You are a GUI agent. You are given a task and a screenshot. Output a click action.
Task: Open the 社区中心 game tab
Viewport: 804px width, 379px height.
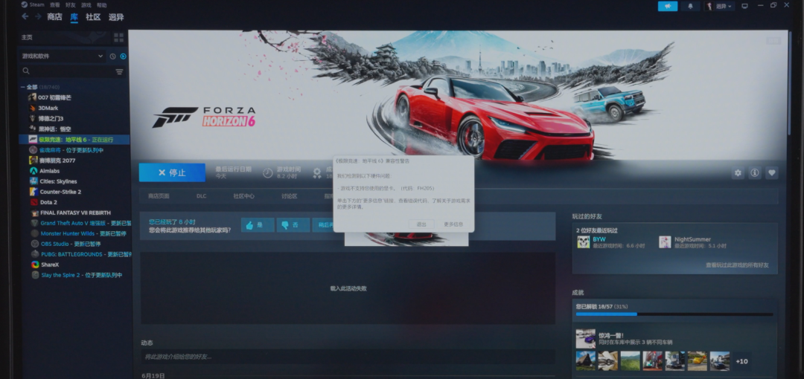click(x=244, y=196)
